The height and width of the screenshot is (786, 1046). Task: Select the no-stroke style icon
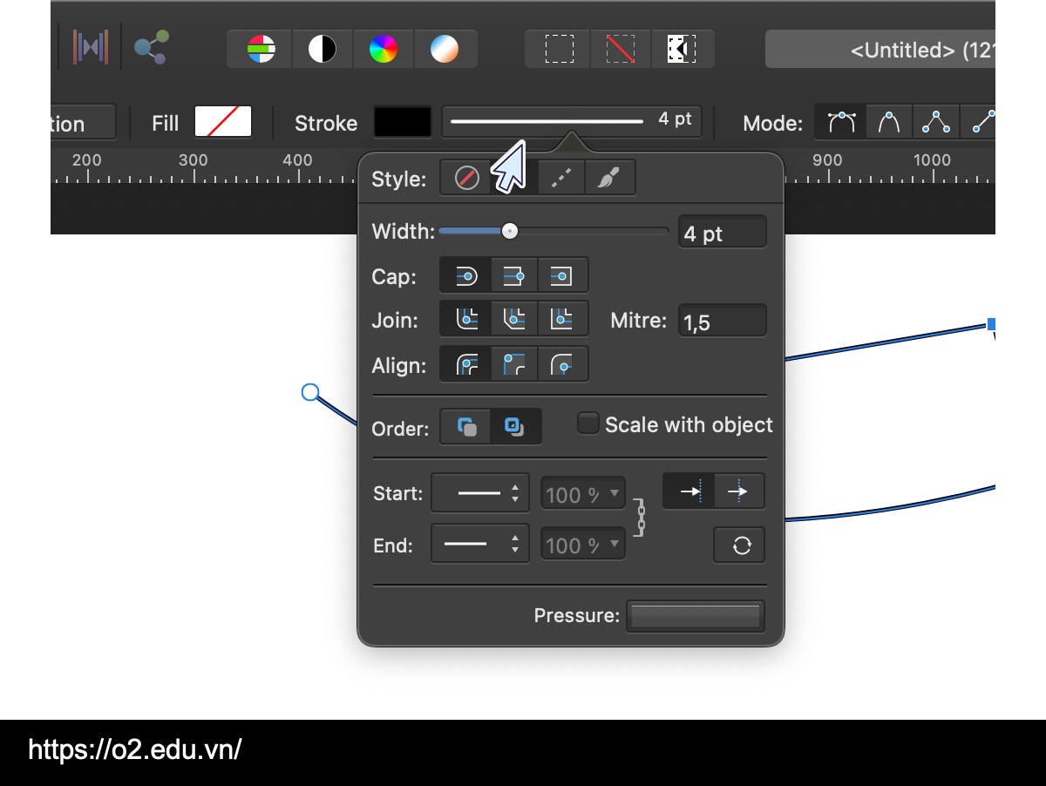(467, 179)
